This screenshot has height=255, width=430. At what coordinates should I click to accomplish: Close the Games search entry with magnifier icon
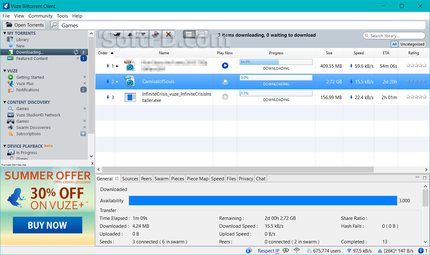84,109
